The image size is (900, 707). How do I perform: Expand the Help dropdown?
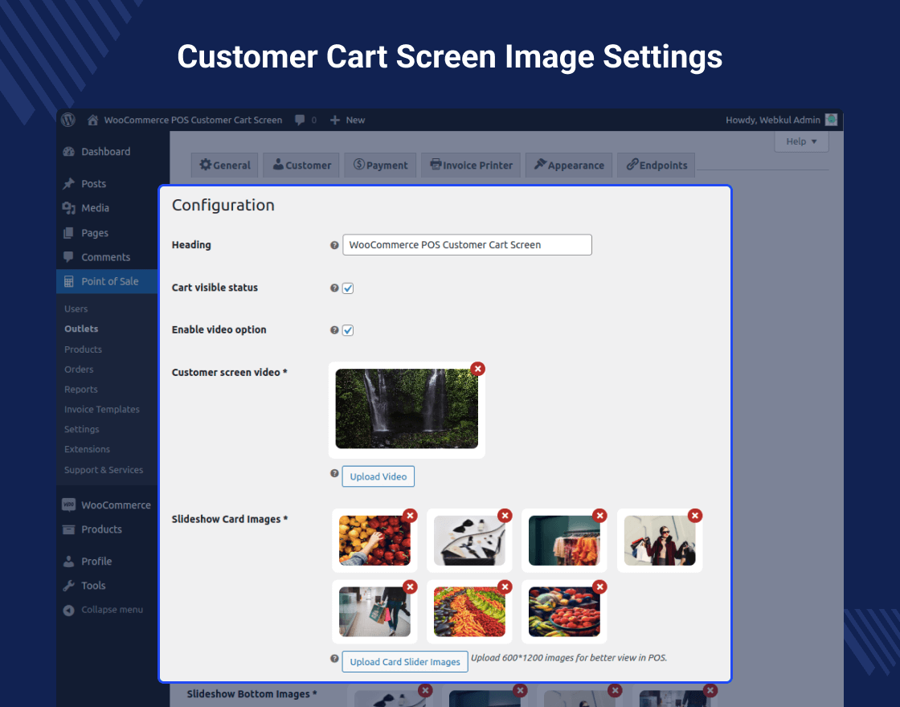[x=800, y=141]
